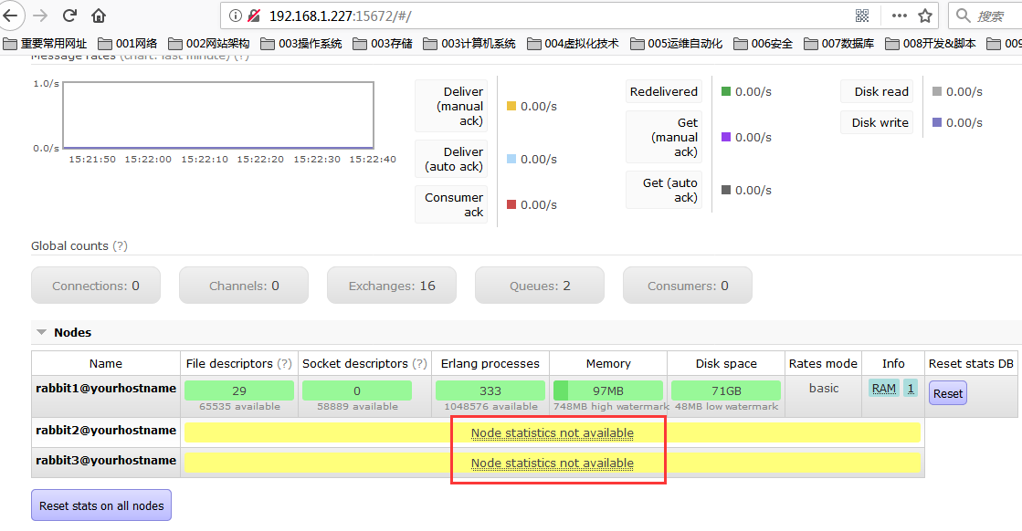Click the RAM link for rabbit1 node
Viewport: 1022px width, 531px height.
click(883, 388)
